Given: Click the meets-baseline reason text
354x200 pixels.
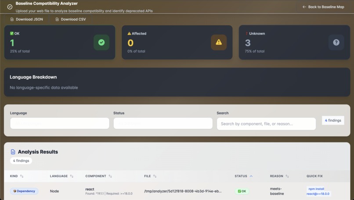Looking at the screenshot, I should pyautogui.click(x=277, y=191).
